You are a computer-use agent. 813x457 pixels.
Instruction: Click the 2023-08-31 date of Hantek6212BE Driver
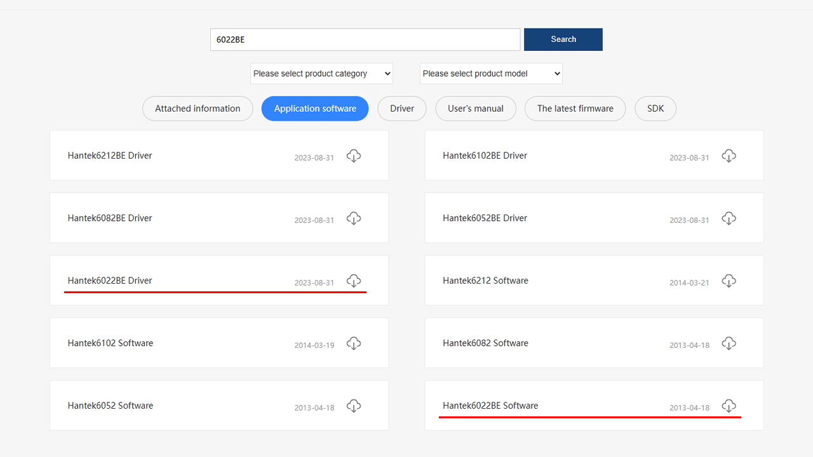click(314, 158)
